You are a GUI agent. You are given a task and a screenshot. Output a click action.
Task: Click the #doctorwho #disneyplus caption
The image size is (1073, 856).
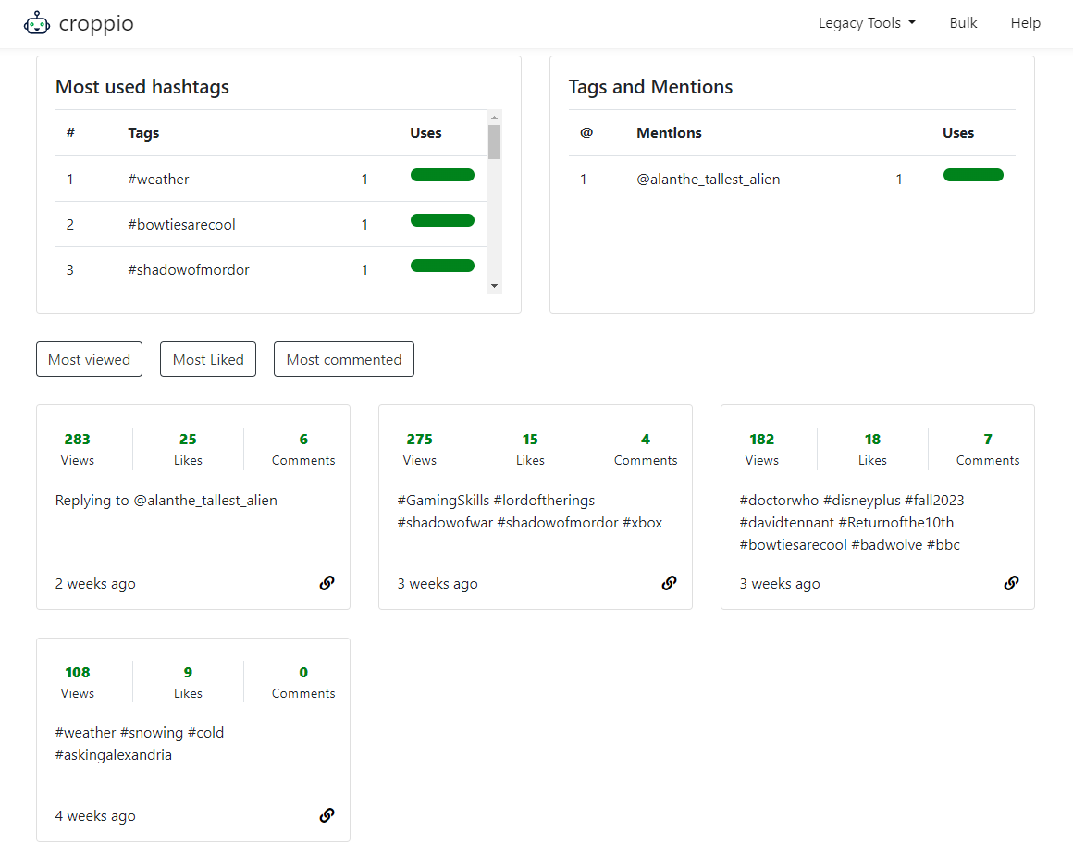coord(852,523)
